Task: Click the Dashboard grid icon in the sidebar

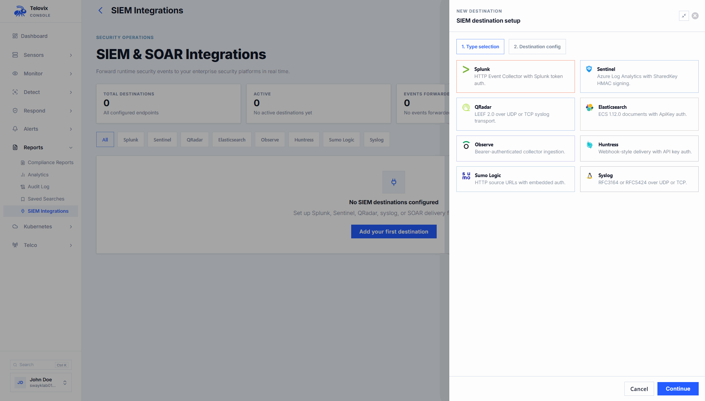Action: (x=15, y=36)
